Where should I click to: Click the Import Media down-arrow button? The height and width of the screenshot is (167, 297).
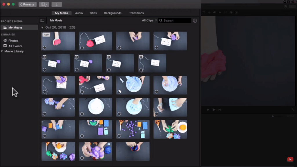(57, 4)
